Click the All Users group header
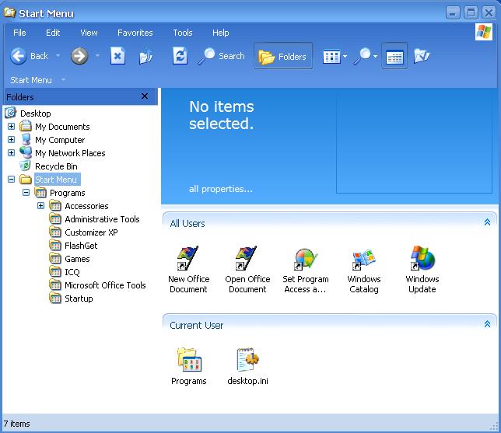 click(330, 223)
